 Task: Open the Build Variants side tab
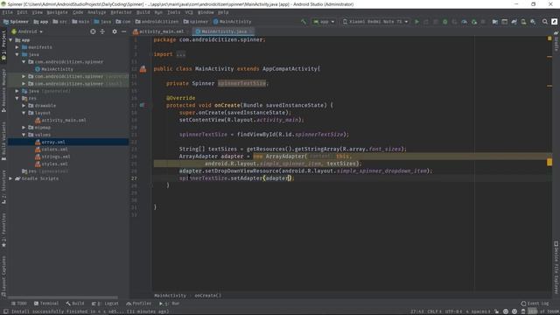coord(3,141)
